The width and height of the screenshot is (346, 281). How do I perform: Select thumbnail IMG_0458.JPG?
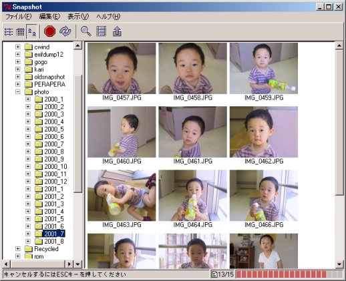pyautogui.click(x=192, y=68)
